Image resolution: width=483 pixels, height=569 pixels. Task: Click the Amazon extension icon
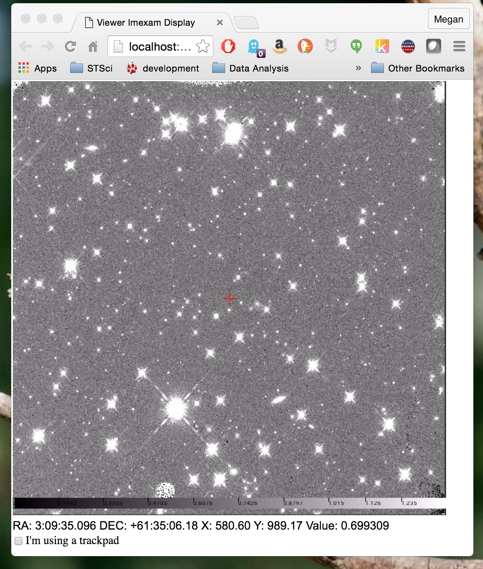280,47
